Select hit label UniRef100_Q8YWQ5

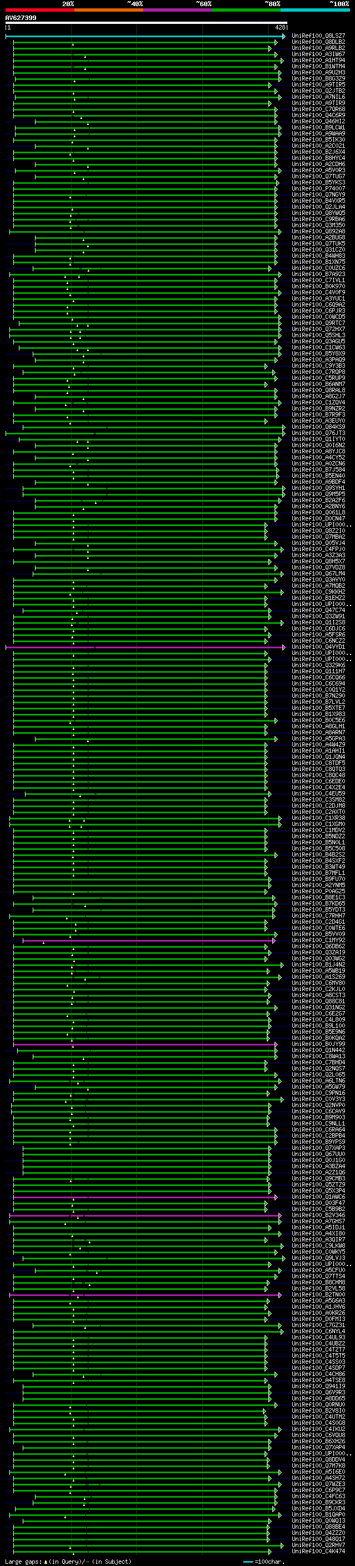coord(318,213)
